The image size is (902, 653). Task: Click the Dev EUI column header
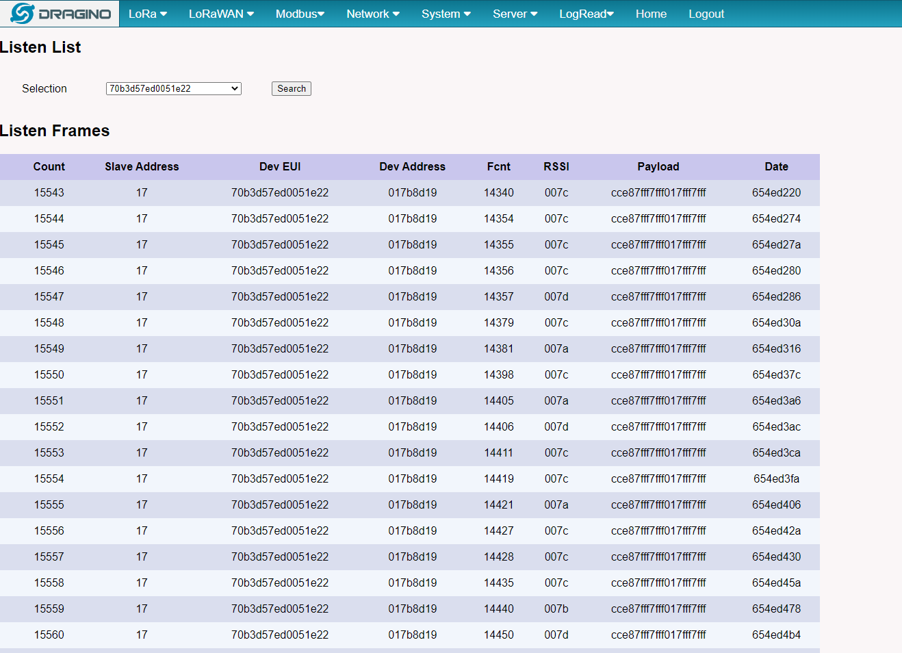(280, 166)
